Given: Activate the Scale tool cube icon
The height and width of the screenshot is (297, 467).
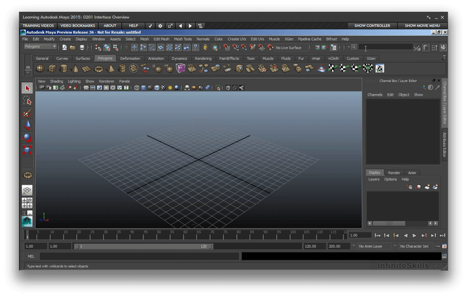Looking at the screenshot, I should coord(28,150).
